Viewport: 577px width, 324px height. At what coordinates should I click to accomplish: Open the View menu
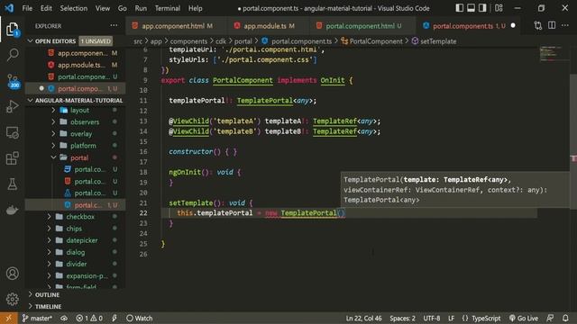(102, 8)
